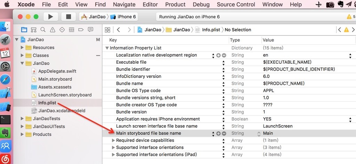
Task: Click the Run (play) button
Action: click(50, 17)
